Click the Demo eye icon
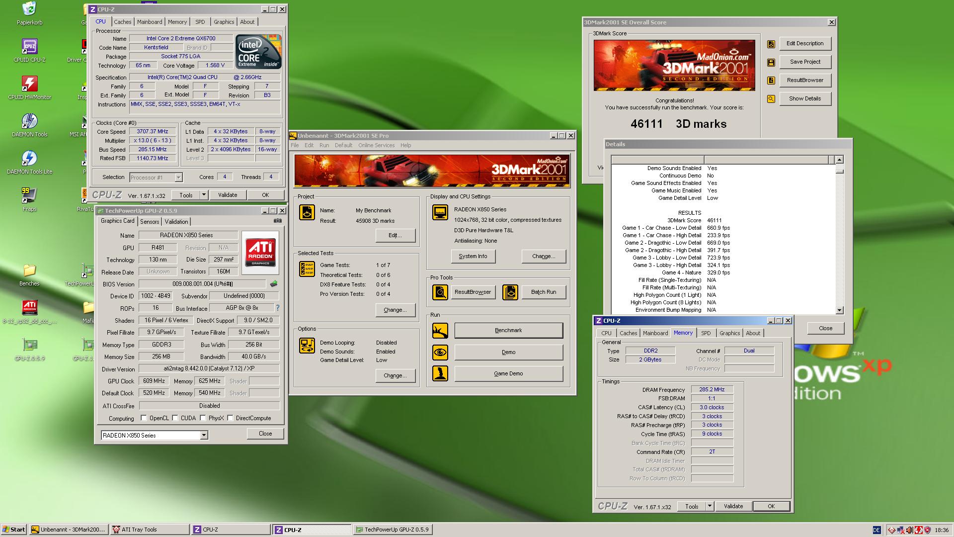Viewport: 954px width, 537px height. click(440, 352)
